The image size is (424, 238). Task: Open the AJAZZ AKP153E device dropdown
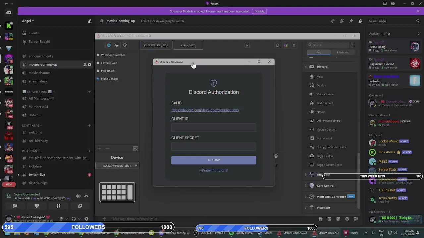pyautogui.click(x=117, y=165)
